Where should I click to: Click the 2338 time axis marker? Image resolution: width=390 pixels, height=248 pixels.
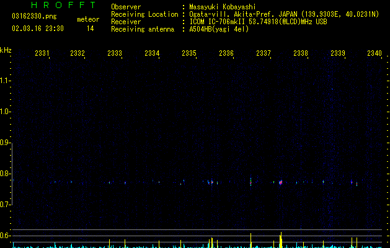pyautogui.click(x=301, y=53)
